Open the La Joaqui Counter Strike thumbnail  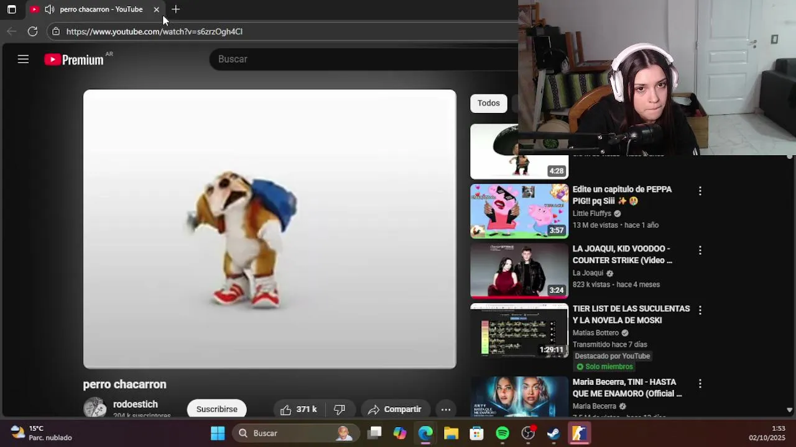(519, 271)
